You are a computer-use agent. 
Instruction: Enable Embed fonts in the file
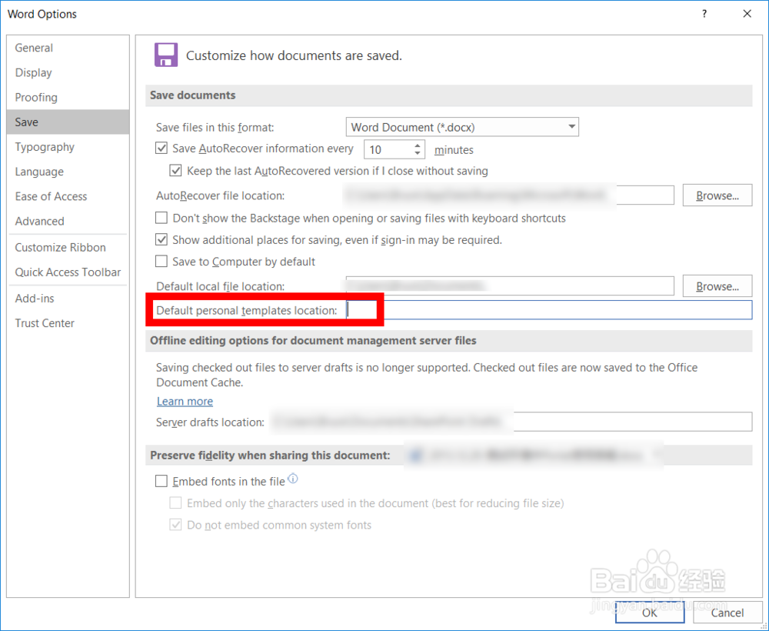click(x=161, y=481)
